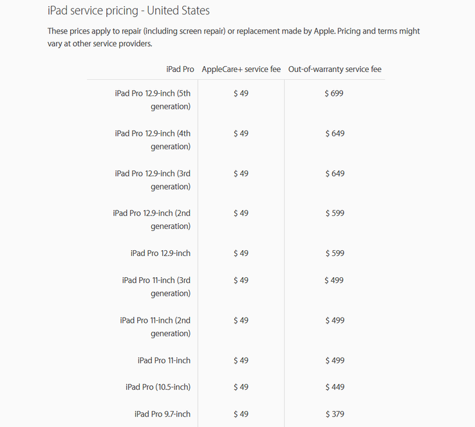The image size is (475, 427).
Task: Click the iPad Pro 9.7-inch row label
Action: click(x=162, y=414)
